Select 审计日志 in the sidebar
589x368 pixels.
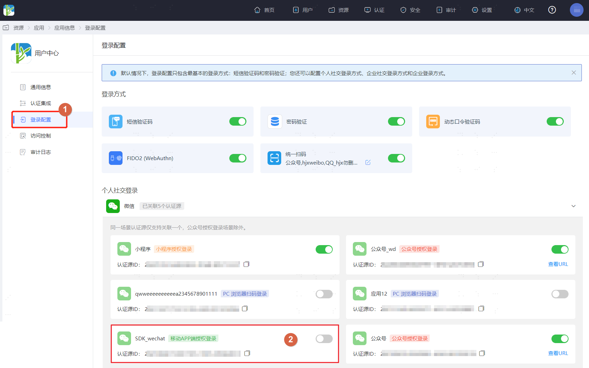[41, 152]
